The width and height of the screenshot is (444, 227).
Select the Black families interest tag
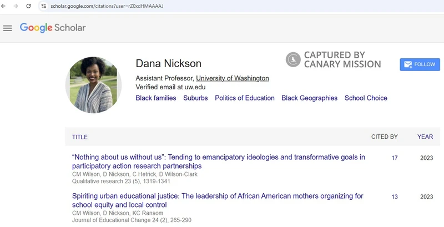click(156, 98)
